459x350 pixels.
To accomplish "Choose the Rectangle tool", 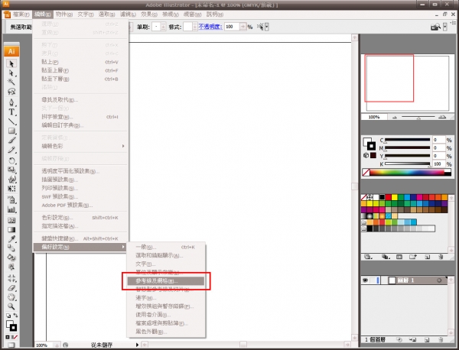I will click(x=11, y=131).
